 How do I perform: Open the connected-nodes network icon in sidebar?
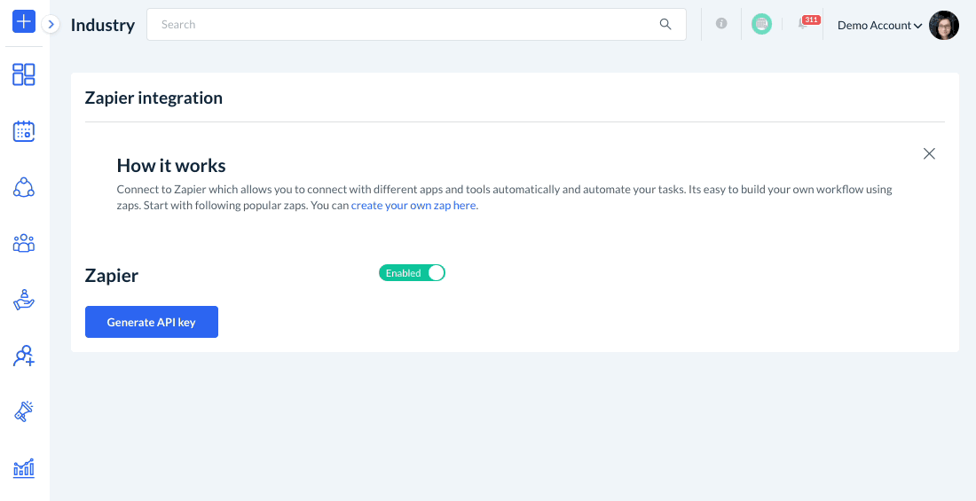point(24,187)
